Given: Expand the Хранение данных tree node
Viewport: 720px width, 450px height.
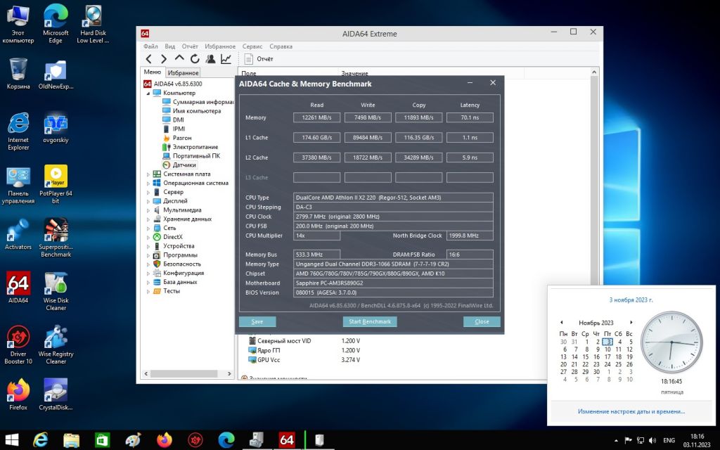Looking at the screenshot, I should pyautogui.click(x=148, y=219).
